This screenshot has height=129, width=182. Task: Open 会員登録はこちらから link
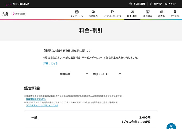[36, 99]
